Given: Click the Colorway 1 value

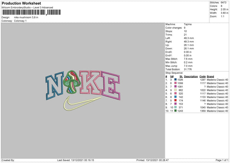Looking at the screenshot, I should pyautogui.click(x=21, y=20).
